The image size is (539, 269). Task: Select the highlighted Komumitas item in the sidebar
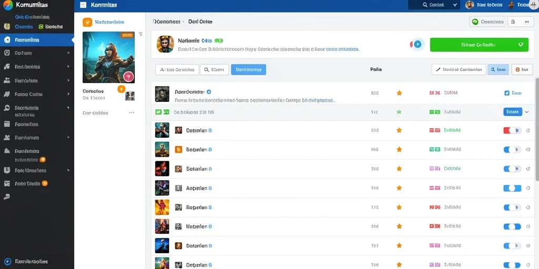(x=37, y=40)
